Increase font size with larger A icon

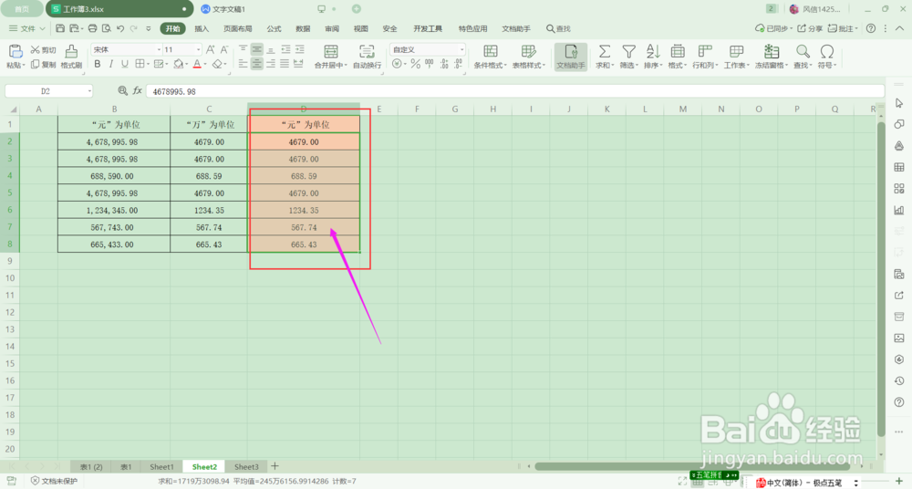click(211, 49)
